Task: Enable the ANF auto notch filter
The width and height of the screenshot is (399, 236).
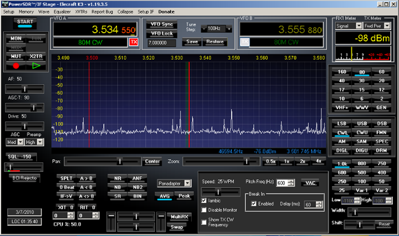Action: pyautogui.click(x=137, y=179)
